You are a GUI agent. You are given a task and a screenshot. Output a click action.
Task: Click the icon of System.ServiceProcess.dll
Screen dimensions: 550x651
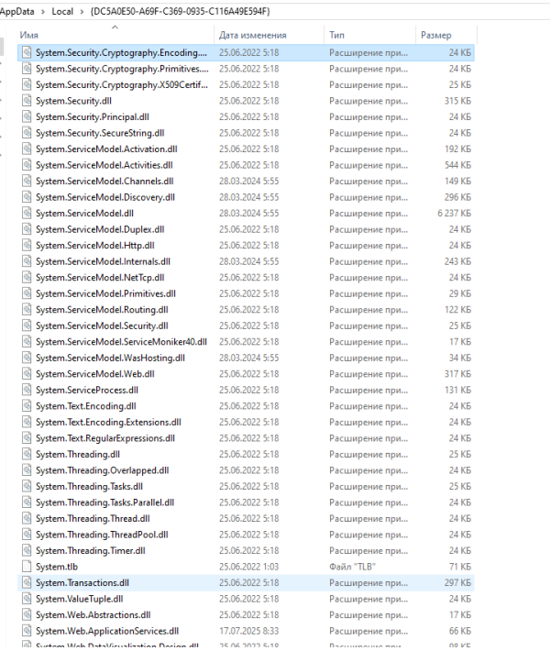[x=27, y=390]
